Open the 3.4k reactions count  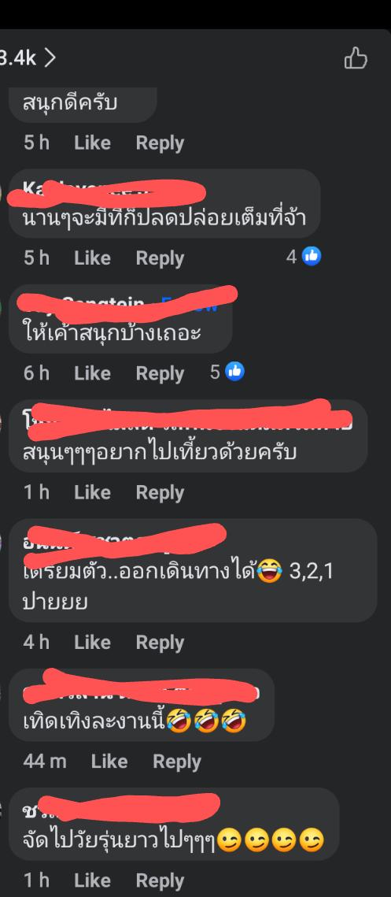pyautogui.click(x=19, y=57)
